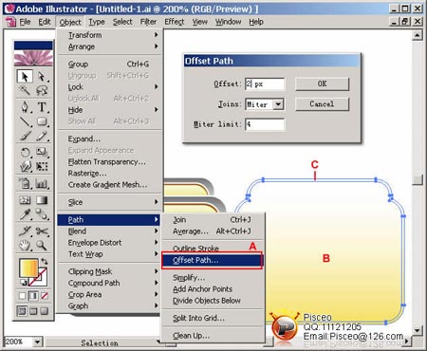Open the File menu
Screen dimensions: 427x351
pos(25,22)
